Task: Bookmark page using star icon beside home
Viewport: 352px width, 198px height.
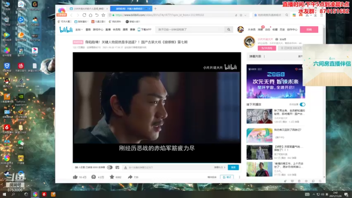Action: (x=103, y=15)
